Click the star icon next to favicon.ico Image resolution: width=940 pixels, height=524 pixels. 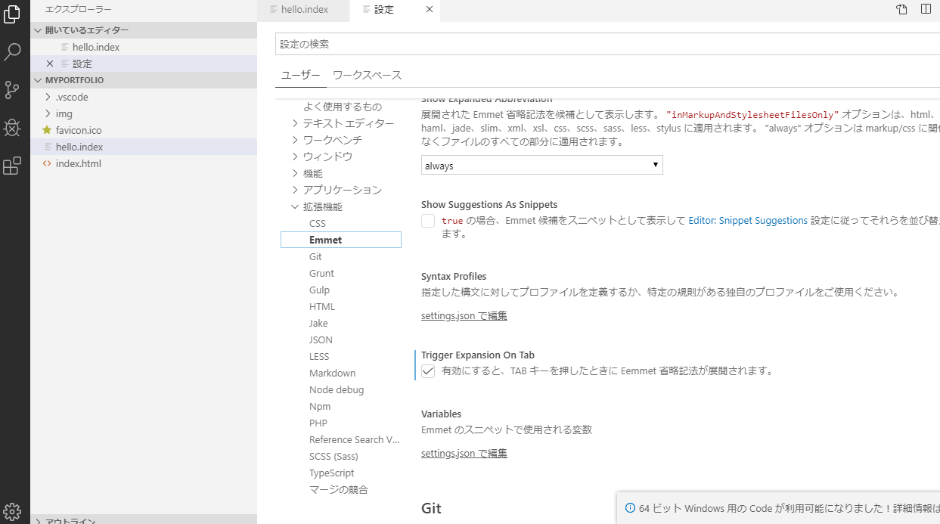(x=47, y=130)
